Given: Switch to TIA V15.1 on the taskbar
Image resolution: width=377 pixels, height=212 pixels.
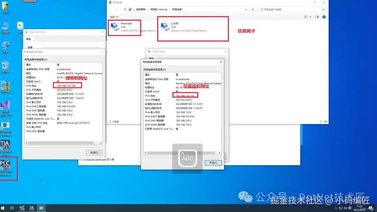Looking at the screenshot, I should 31,208.
